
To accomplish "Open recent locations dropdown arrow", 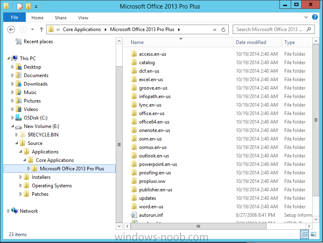I will click(32, 29).
